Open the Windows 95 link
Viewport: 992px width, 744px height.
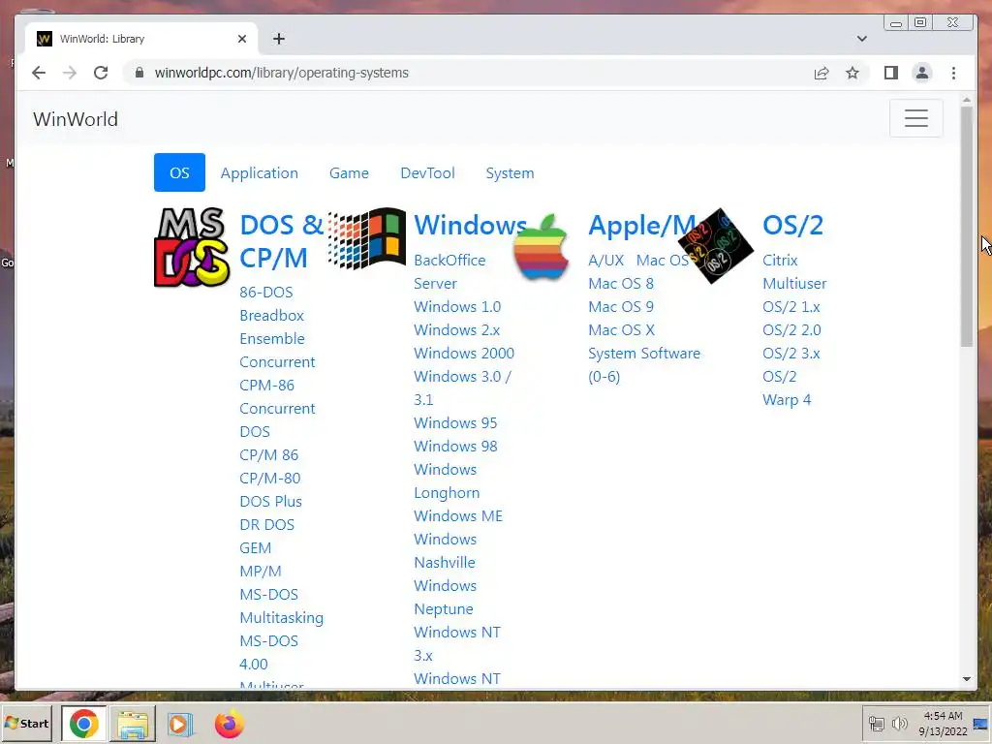(x=455, y=422)
